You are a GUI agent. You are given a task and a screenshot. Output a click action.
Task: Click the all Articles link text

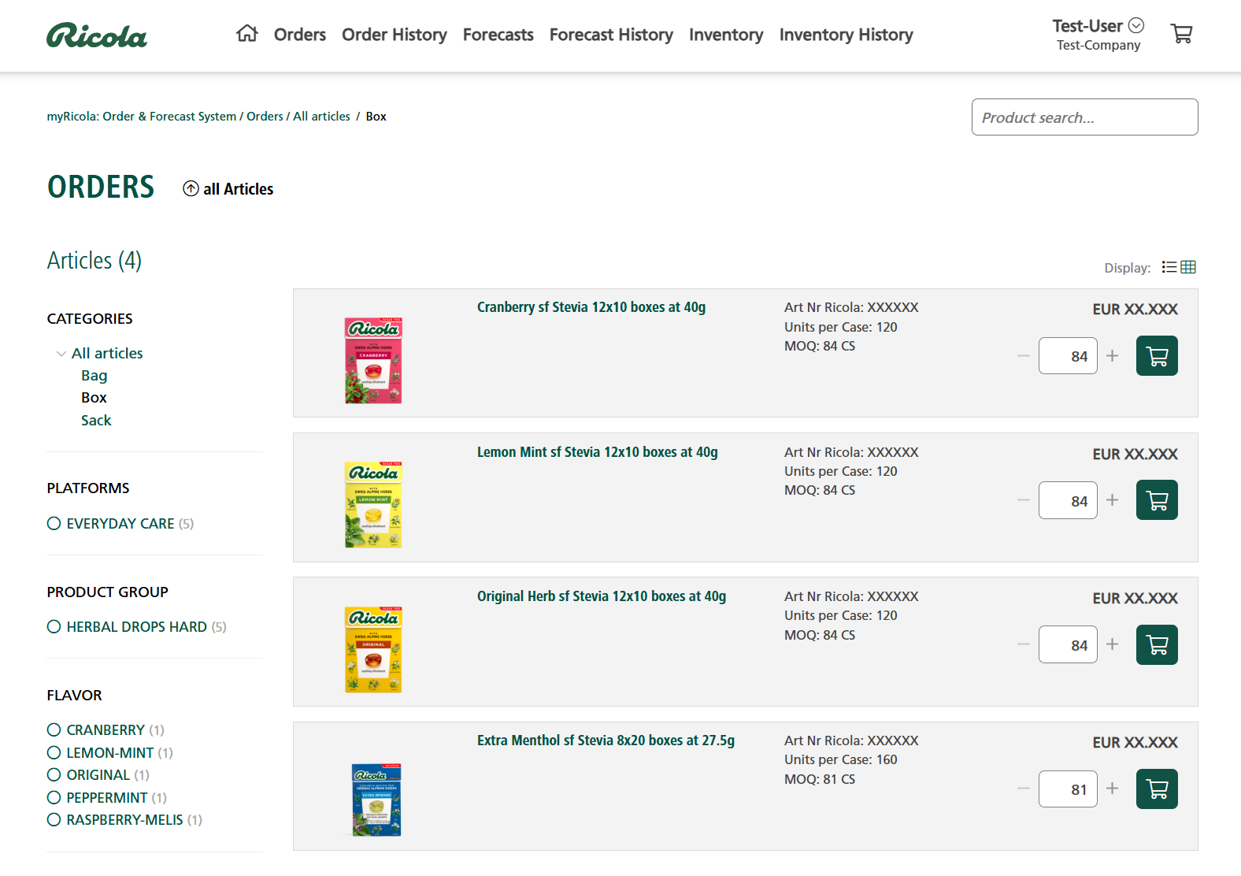(x=239, y=189)
